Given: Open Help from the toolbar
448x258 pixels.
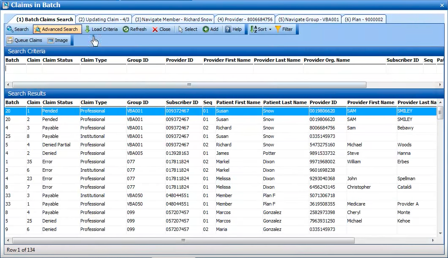Looking at the screenshot, I should (233, 29).
